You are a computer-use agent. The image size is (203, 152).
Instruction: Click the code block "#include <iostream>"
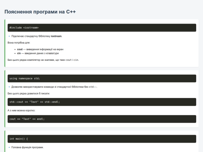pos(102,28)
